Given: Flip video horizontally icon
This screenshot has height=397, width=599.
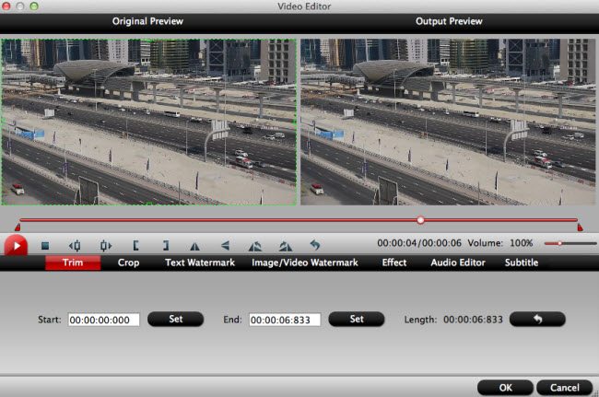Looking at the screenshot, I should tap(194, 246).
